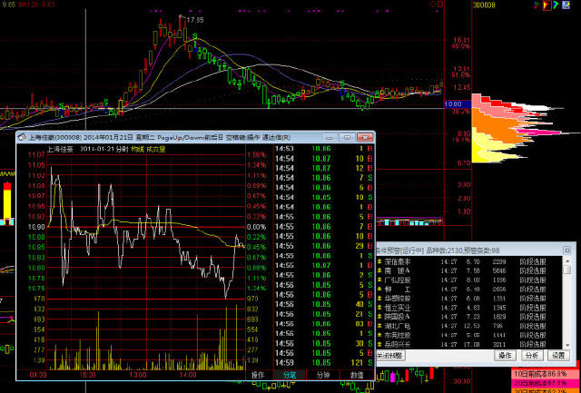Click the 关闭预警 button in the alert panel
Image resolution: width=581 pixels, height=393 pixels.
tap(390, 356)
